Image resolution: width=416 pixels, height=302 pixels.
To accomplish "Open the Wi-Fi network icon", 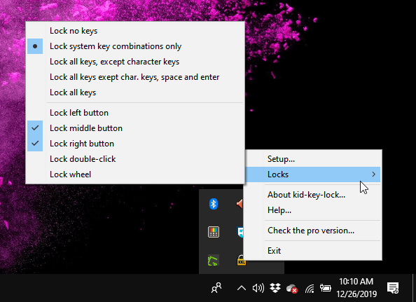I will coord(310,288).
